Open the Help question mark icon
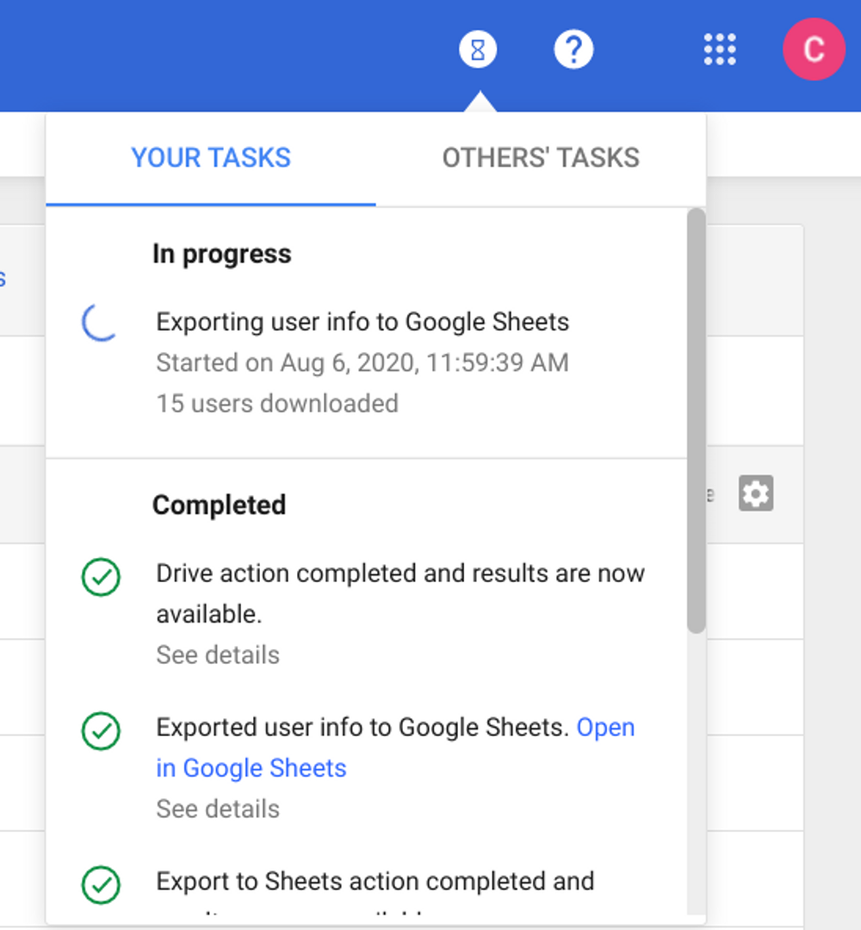The width and height of the screenshot is (861, 930). [573, 49]
